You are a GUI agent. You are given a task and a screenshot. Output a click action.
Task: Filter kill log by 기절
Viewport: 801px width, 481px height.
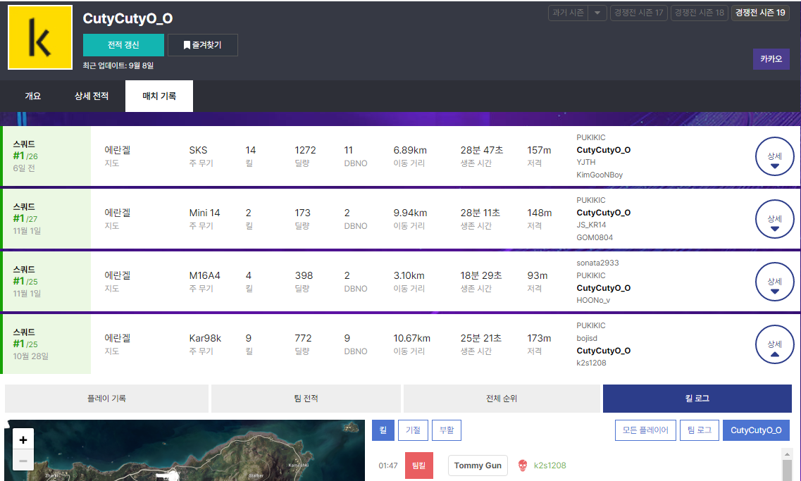pos(412,430)
